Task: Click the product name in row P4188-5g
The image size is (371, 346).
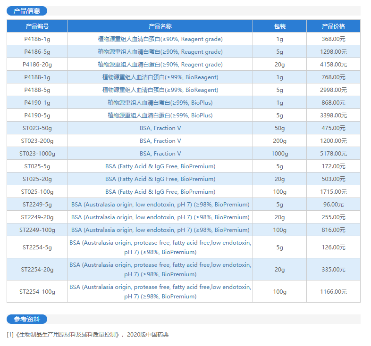Action: coord(160,90)
